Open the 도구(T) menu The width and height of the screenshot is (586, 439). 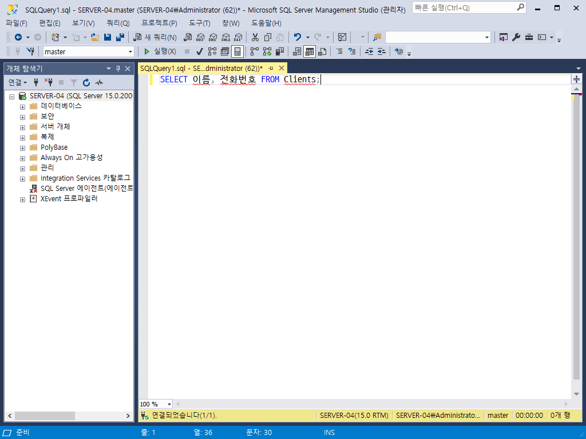click(200, 23)
